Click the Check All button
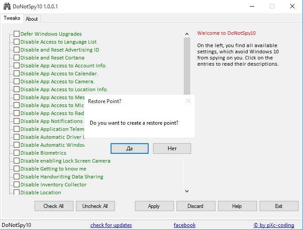Screen dimensions: 303x230 pos(54,206)
